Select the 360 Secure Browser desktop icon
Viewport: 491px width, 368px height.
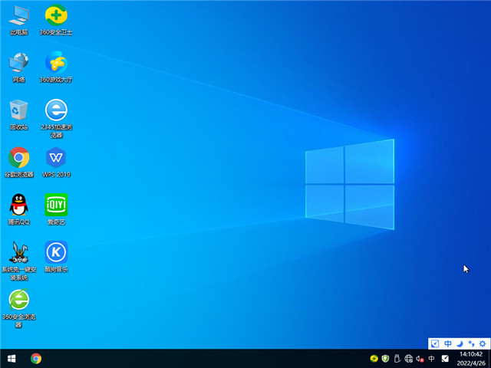click(x=18, y=300)
